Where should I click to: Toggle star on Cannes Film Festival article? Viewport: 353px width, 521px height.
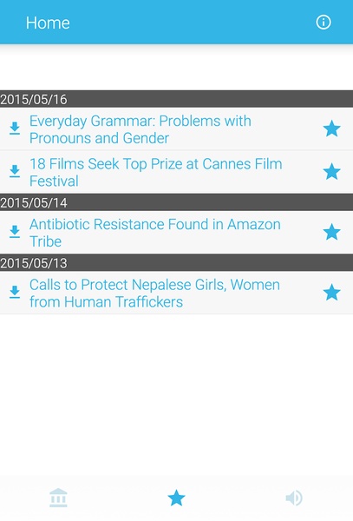(x=332, y=171)
